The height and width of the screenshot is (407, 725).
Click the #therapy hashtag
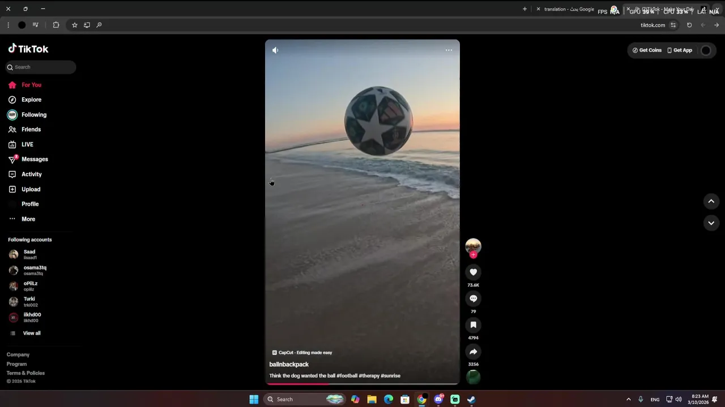tap(369, 376)
